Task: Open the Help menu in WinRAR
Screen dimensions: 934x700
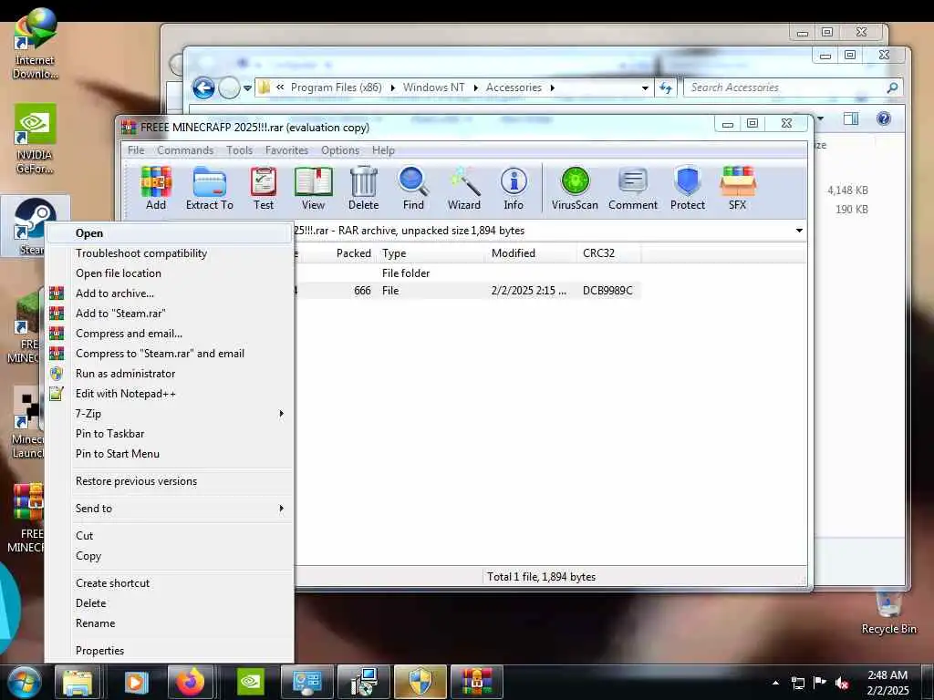Action: click(x=383, y=150)
